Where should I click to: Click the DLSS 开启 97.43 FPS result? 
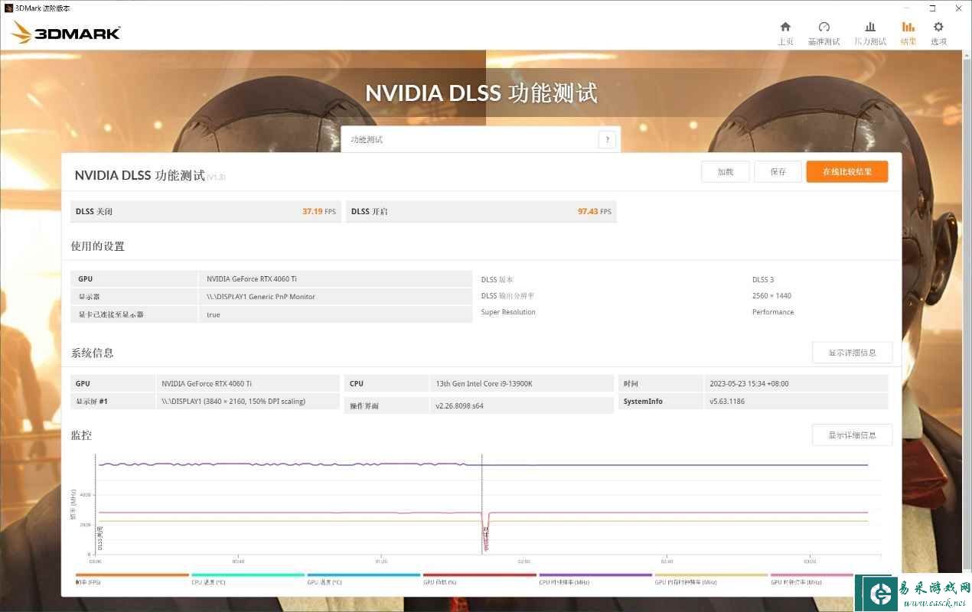tap(481, 211)
